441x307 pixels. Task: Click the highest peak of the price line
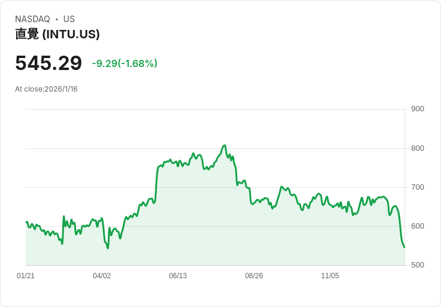[224, 145]
